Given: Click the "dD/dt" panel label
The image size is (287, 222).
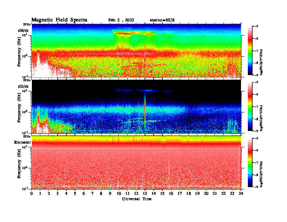Looking at the screenshot, I should coord(23,86).
